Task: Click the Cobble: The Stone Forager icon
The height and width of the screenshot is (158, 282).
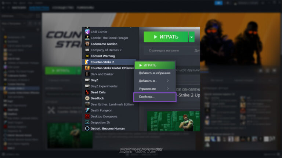Action: (87, 38)
